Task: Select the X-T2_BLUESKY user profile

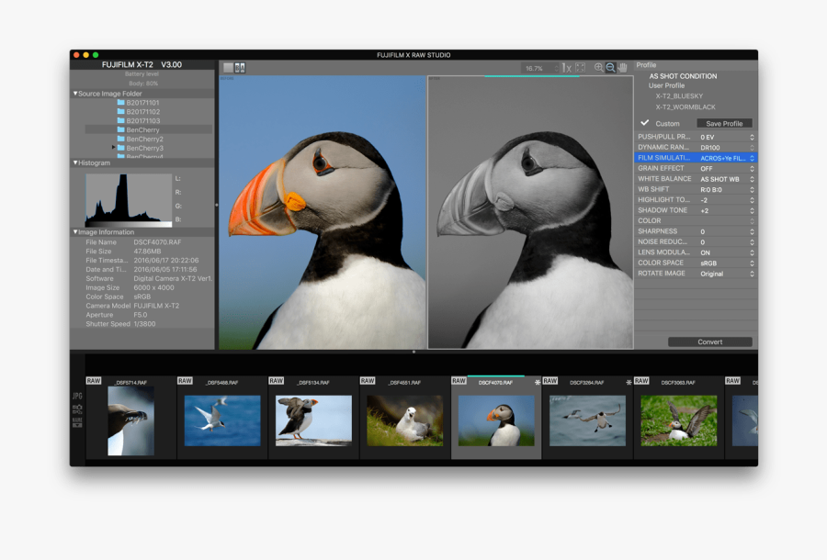Action: click(679, 96)
